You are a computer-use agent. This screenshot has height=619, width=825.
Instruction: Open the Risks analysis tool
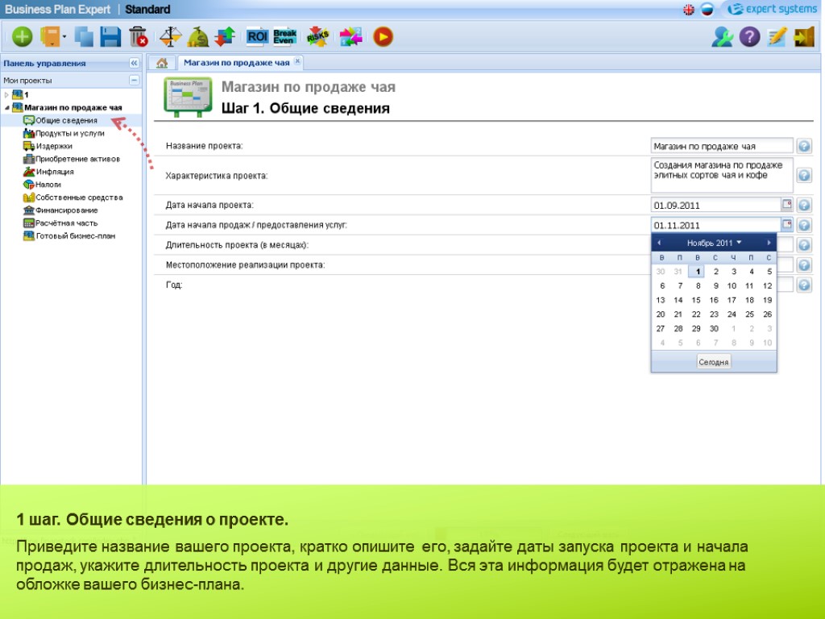[317, 37]
